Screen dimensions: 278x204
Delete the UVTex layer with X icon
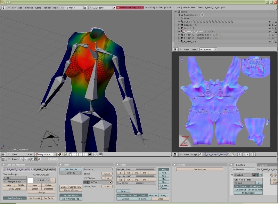[111, 182]
